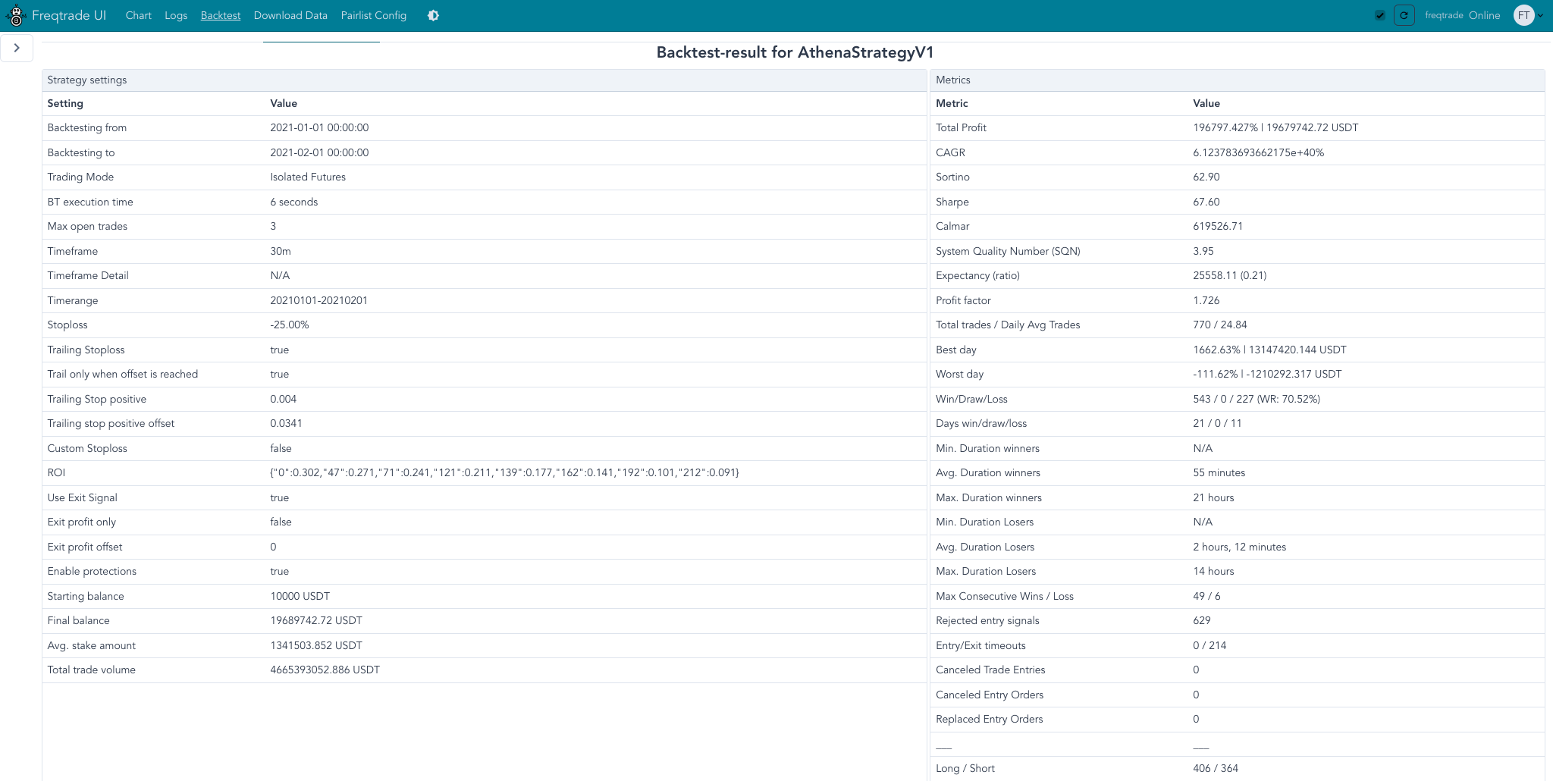Toggle the auto-refresh checkbox in navbar

tap(1380, 16)
